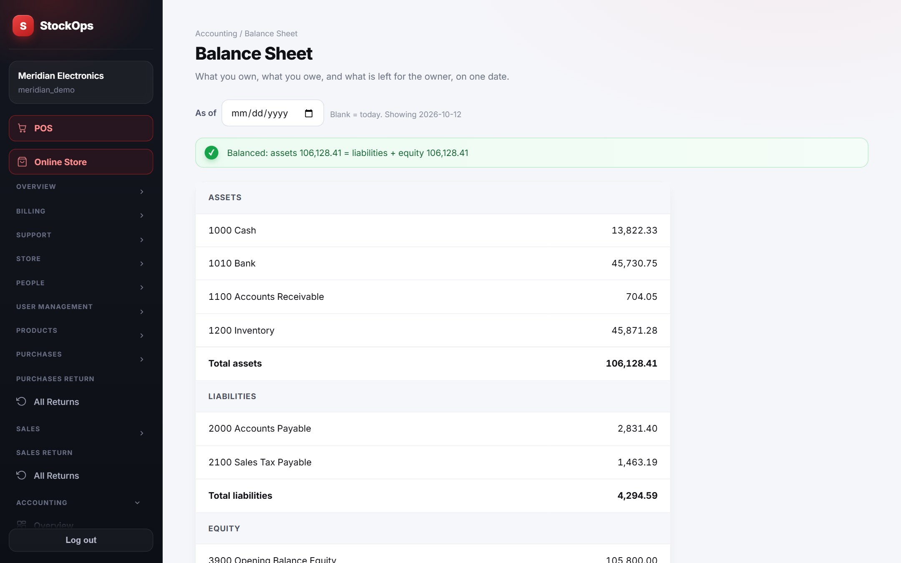
Task: Click the Bank amount 45,730.75
Action: 634,263
